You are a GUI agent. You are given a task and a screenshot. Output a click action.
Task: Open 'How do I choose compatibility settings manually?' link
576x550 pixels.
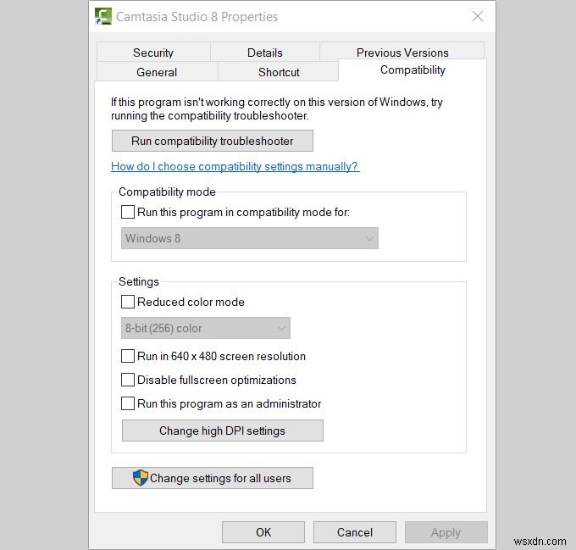point(235,166)
